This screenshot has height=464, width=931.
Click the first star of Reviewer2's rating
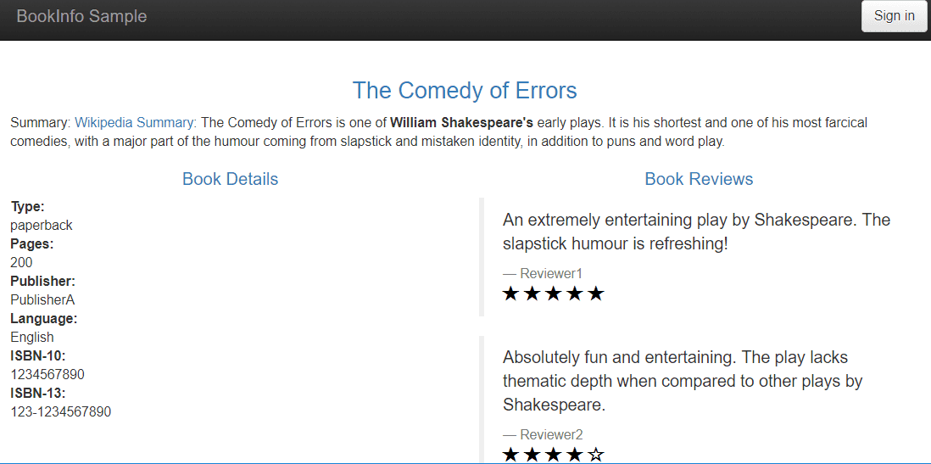tap(510, 456)
